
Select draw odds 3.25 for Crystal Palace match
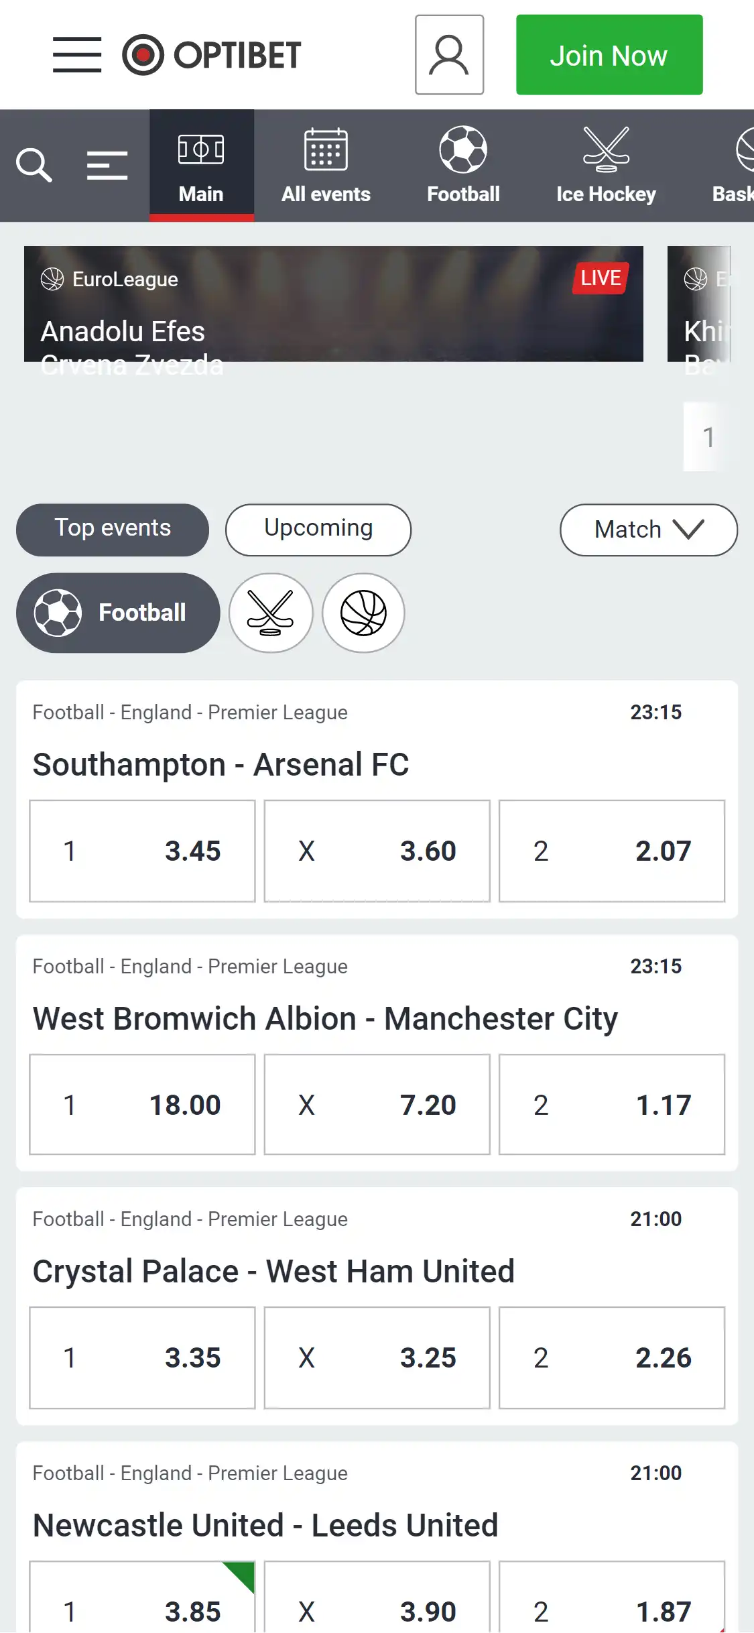[377, 1357]
